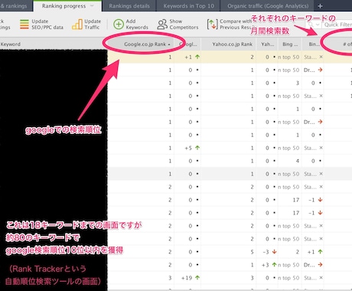Click the Bing rank 4 cell
Screen dimensions: 352x291
(x=290, y=161)
